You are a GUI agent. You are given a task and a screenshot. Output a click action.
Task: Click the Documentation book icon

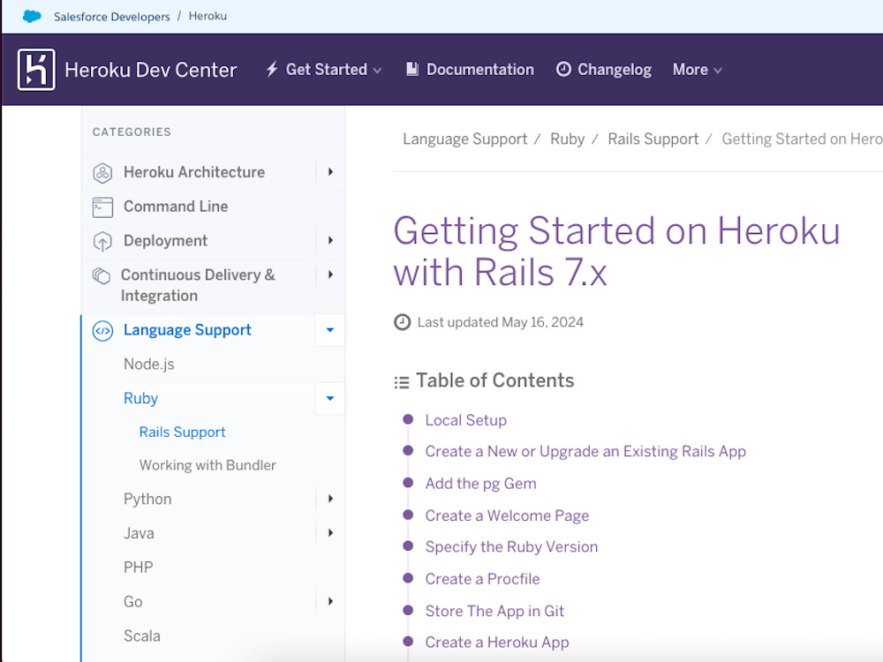coord(412,69)
